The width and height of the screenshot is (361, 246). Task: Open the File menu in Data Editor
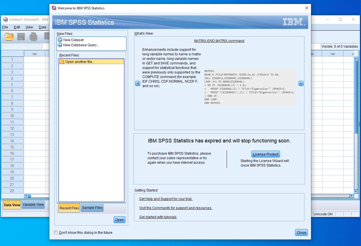[5, 27]
